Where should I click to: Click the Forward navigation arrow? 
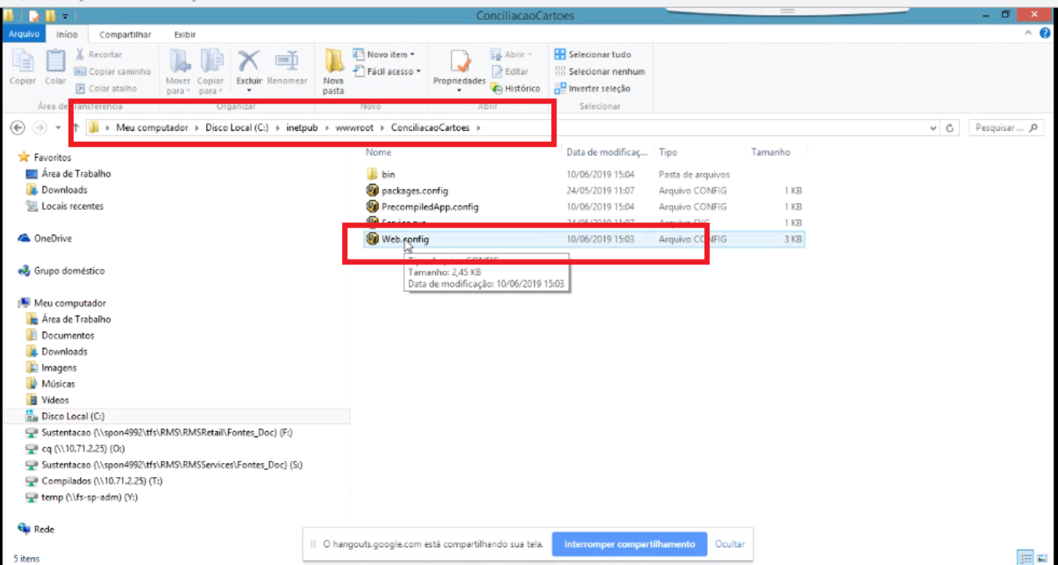[x=39, y=128]
